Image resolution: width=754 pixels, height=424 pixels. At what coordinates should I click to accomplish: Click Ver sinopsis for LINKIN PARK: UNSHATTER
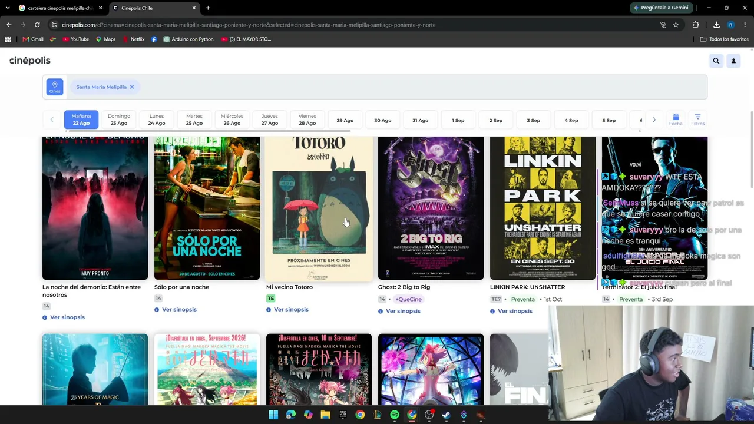point(511,311)
